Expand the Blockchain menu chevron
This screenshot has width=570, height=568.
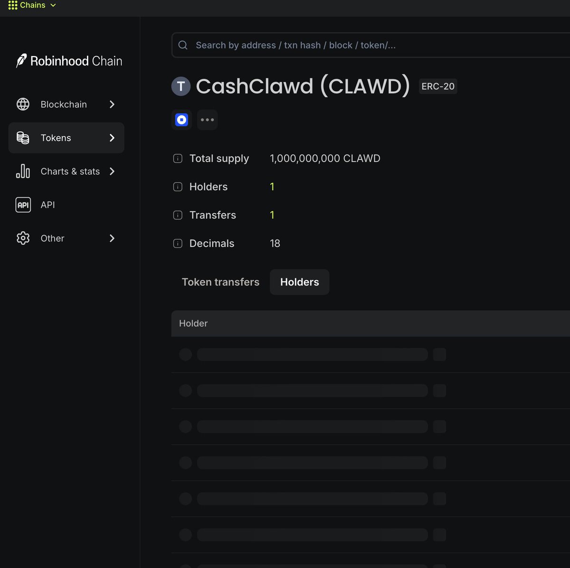112,104
